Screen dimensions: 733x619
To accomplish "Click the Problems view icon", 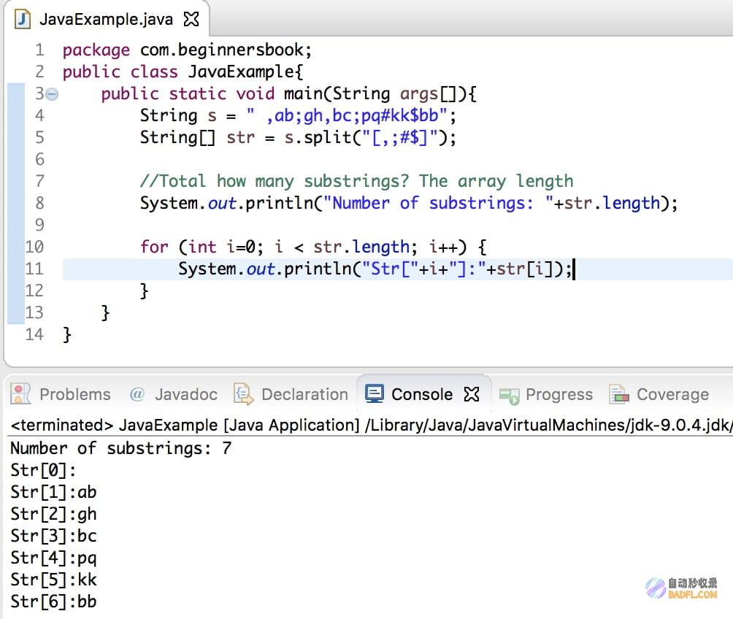I will tap(20, 394).
